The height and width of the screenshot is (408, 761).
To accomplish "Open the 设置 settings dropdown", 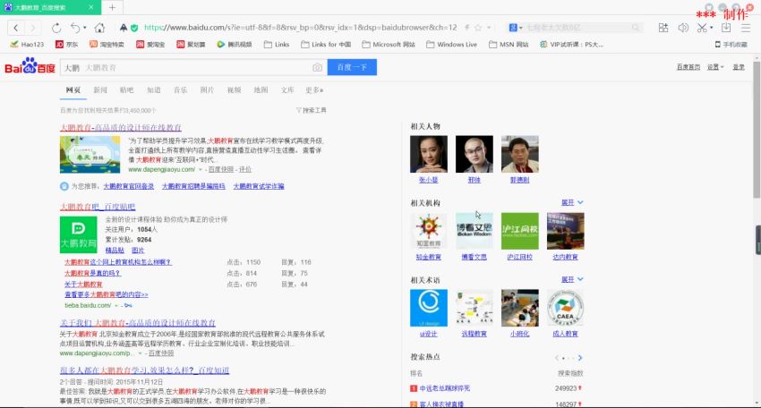I will tap(715, 67).
